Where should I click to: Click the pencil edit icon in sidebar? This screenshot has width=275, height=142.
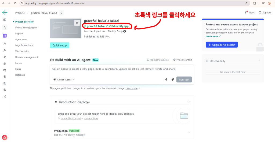point(5,96)
